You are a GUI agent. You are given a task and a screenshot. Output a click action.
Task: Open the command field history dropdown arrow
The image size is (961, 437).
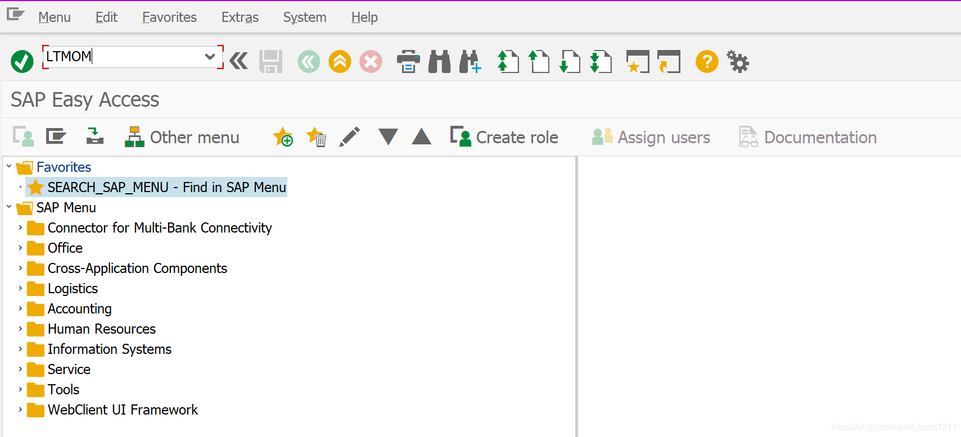pos(210,57)
